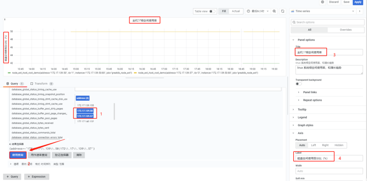Open the 最后6小时 time range dropdown

[x=258, y=11]
